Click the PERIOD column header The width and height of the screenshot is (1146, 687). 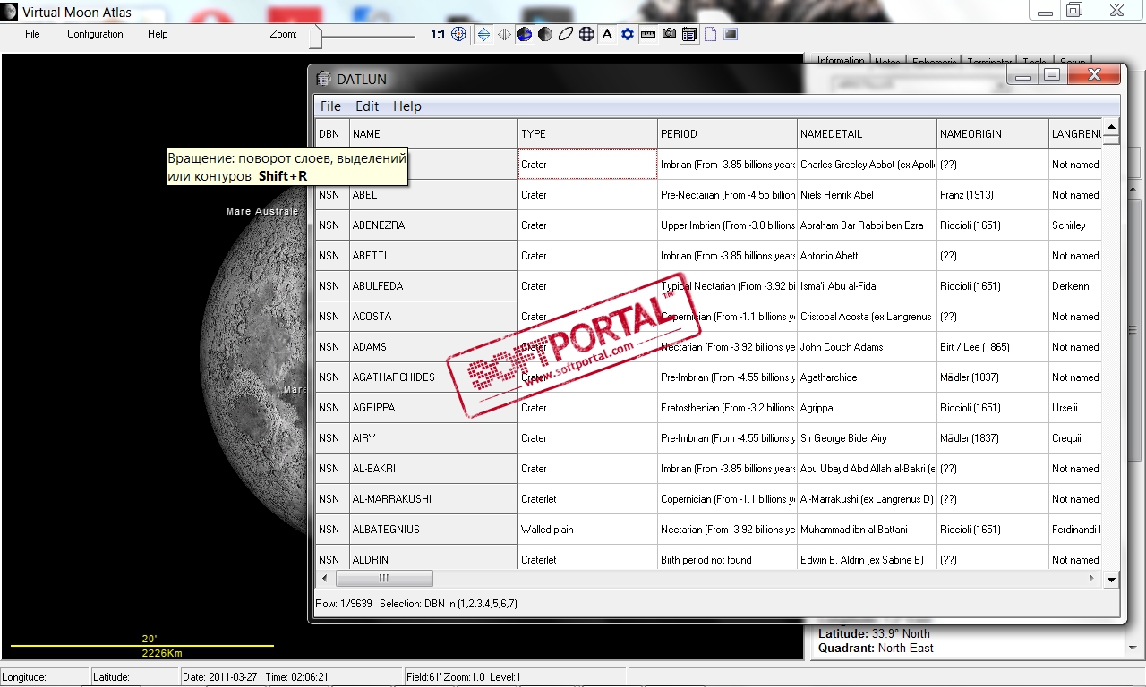tap(727, 133)
